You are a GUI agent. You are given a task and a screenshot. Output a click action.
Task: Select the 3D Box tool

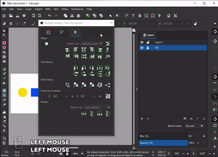[x=4, y=57]
